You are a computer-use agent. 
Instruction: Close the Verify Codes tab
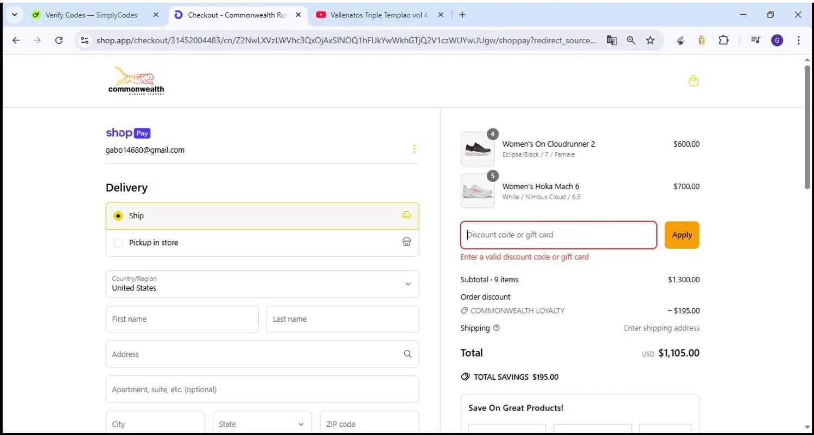click(x=156, y=15)
